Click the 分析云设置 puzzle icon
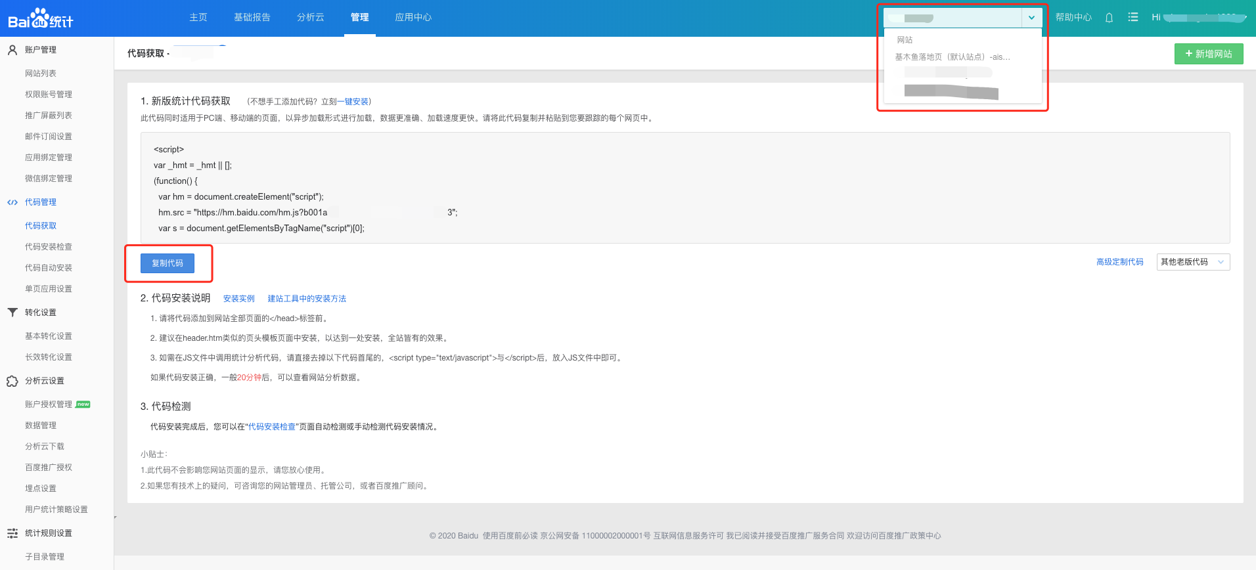 (x=12, y=381)
